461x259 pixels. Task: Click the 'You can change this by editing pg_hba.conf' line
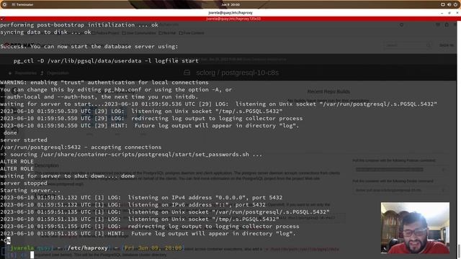(116, 89)
